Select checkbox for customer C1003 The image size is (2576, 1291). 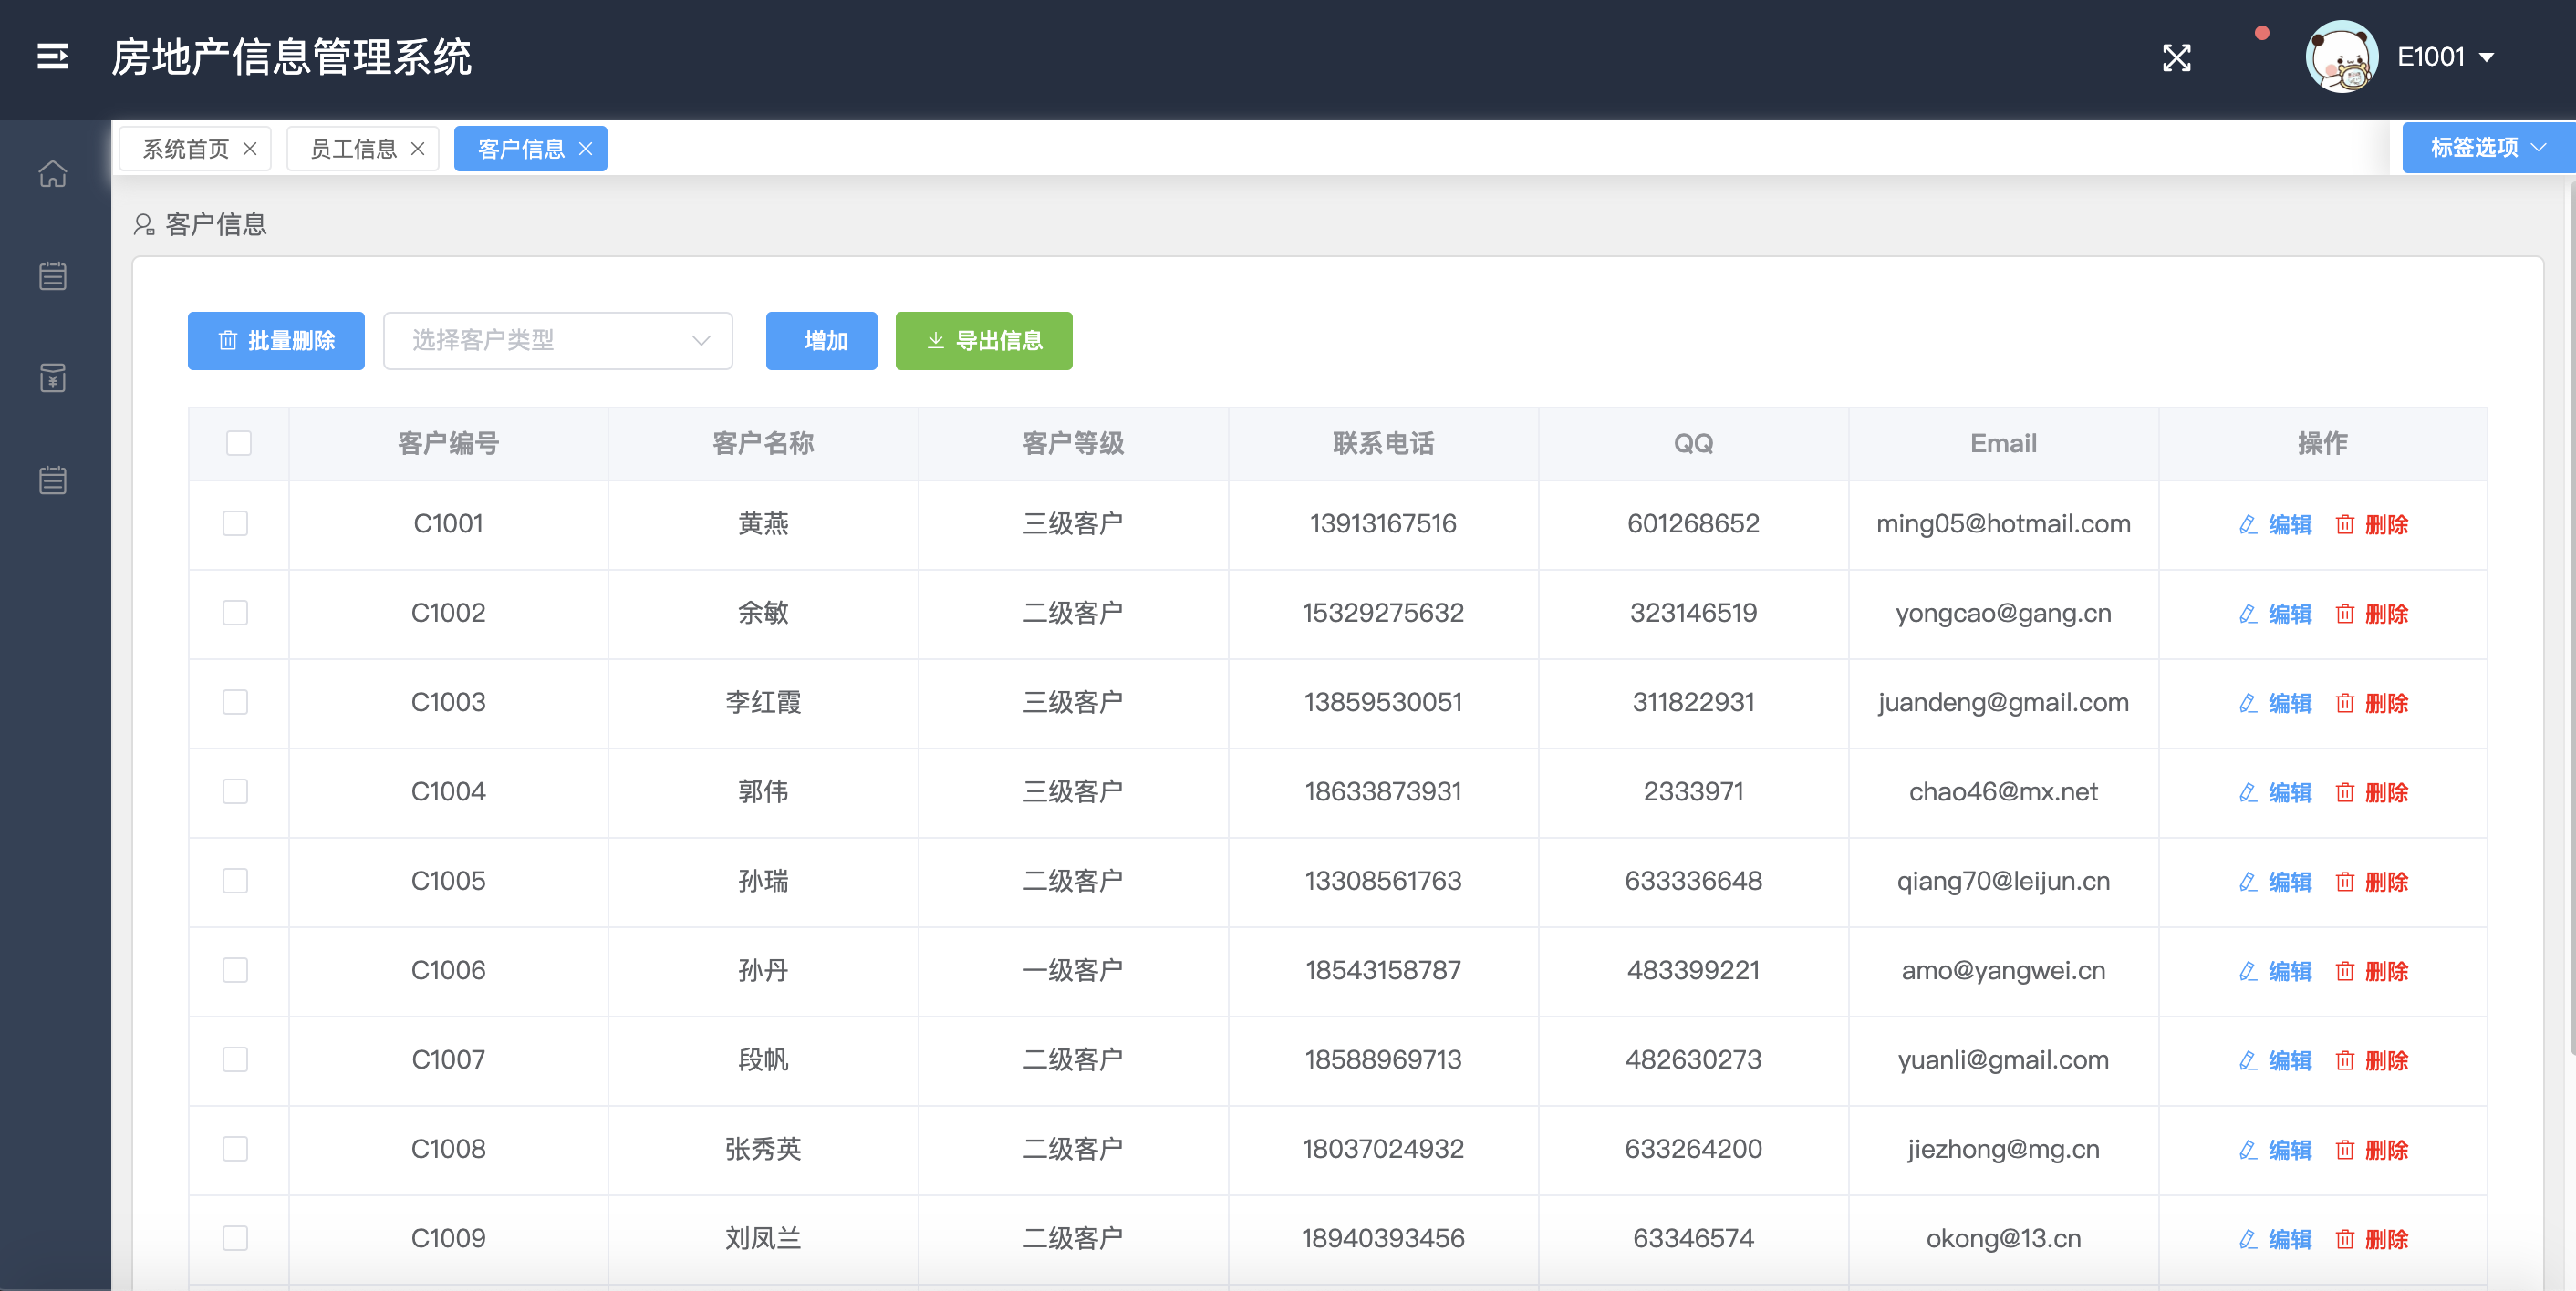(x=235, y=702)
